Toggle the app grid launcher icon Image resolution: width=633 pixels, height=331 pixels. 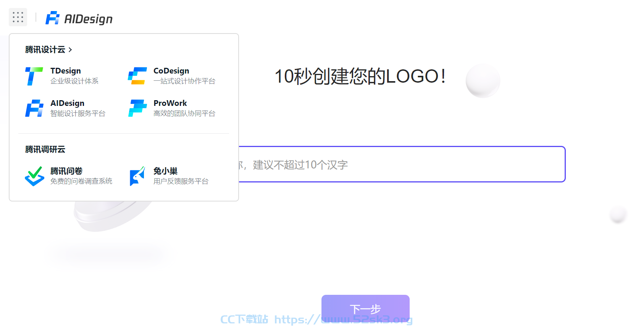(18, 17)
